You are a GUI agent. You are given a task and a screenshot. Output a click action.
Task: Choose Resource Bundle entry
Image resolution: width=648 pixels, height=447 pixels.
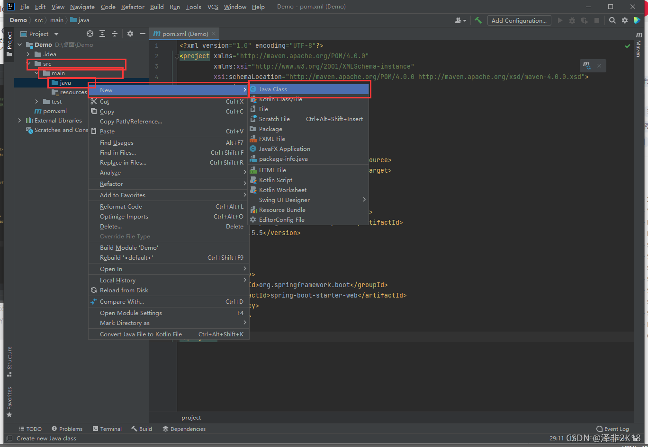click(309, 210)
